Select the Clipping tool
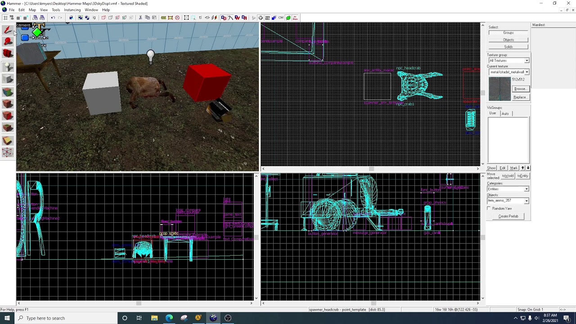The width and height of the screenshot is (576, 324). click(8, 140)
